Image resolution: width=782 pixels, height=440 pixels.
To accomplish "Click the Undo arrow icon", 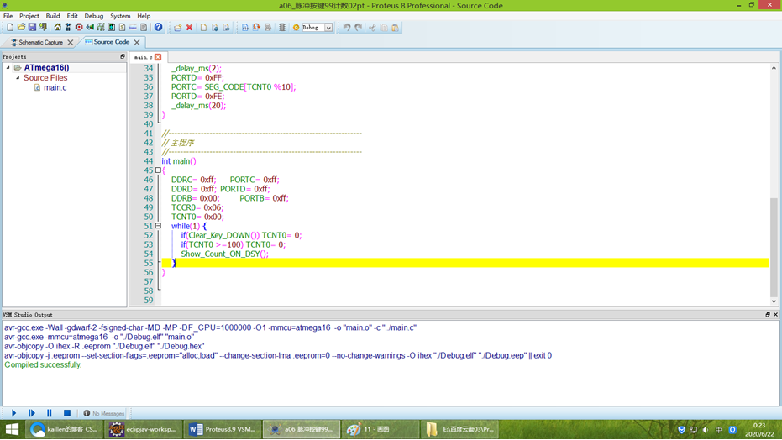I will click(347, 28).
